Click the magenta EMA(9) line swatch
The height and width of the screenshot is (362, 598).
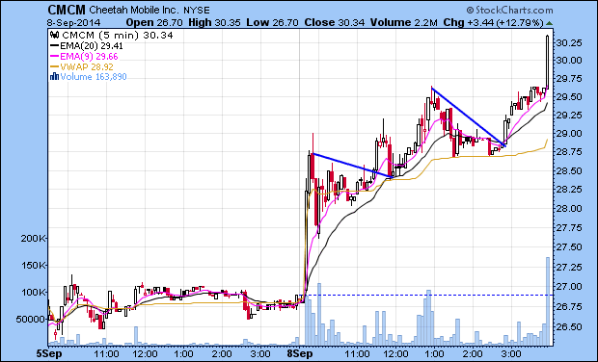55,57
